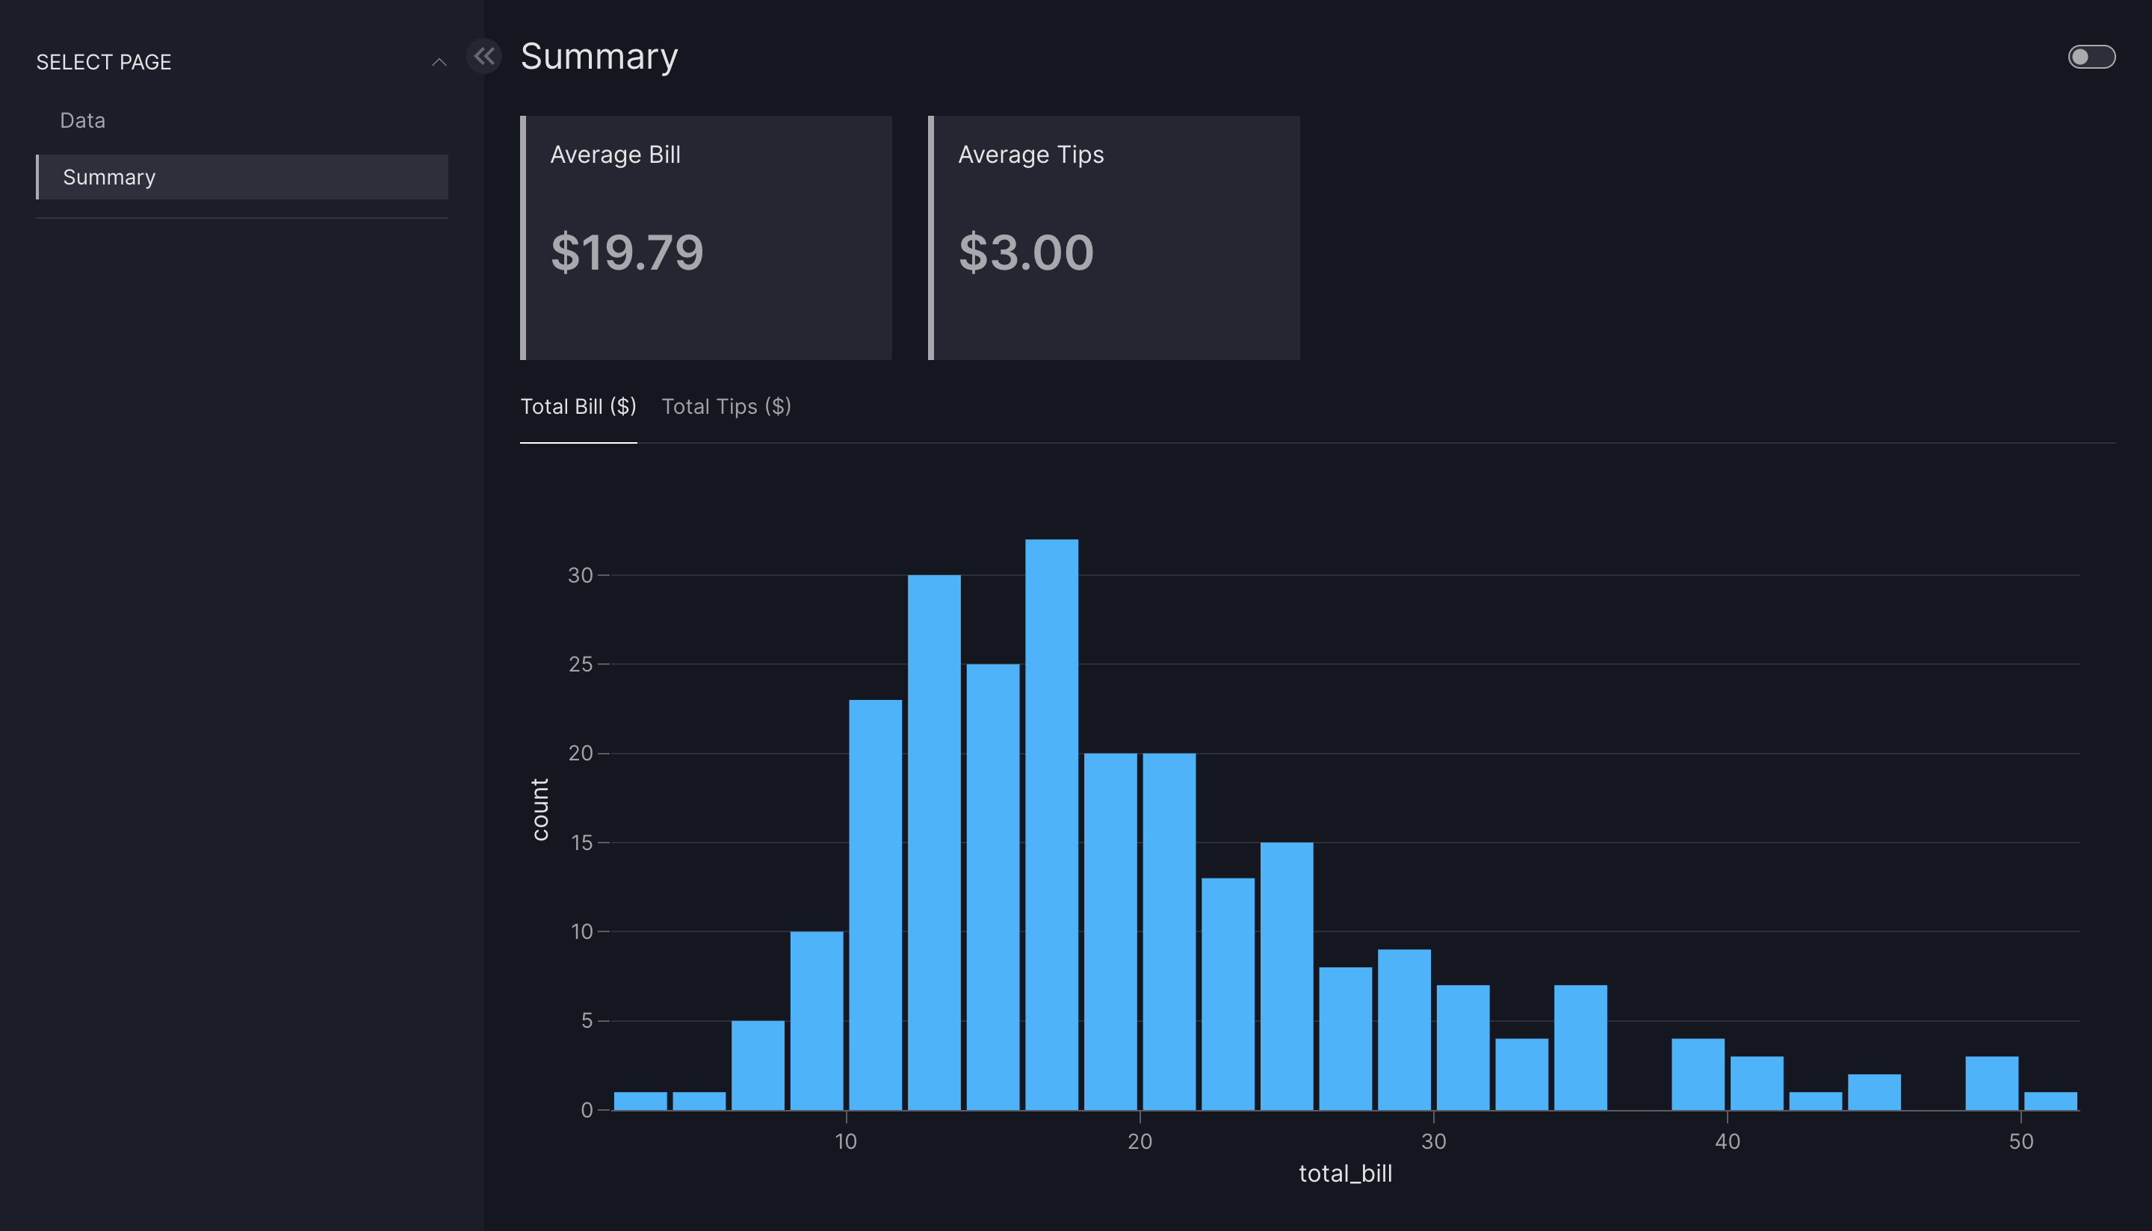Click the histogram bar reaching count 10
Image resolution: width=2152 pixels, height=1231 pixels.
pos(816,1020)
